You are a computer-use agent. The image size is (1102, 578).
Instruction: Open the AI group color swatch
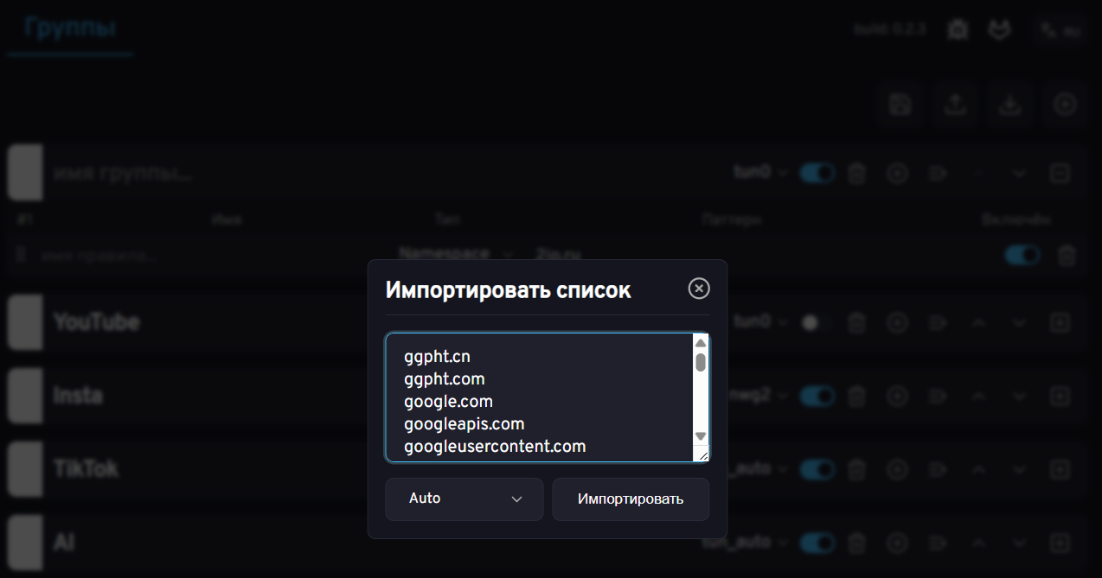[25, 543]
